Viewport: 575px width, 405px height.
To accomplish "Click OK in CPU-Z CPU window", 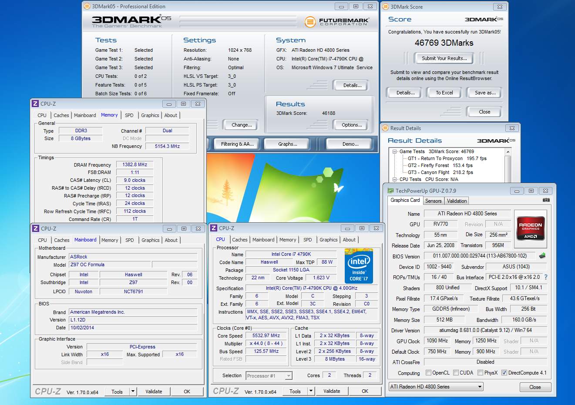I will tap(365, 391).
